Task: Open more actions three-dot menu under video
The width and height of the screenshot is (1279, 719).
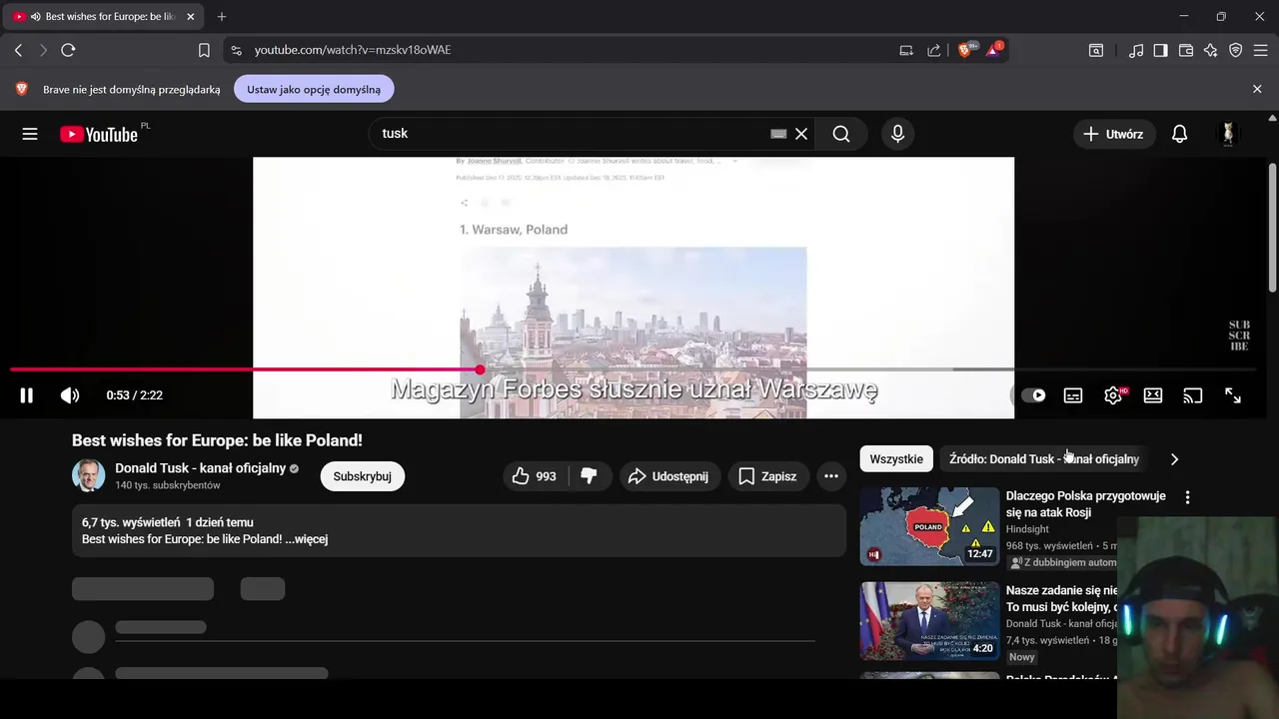Action: click(831, 476)
